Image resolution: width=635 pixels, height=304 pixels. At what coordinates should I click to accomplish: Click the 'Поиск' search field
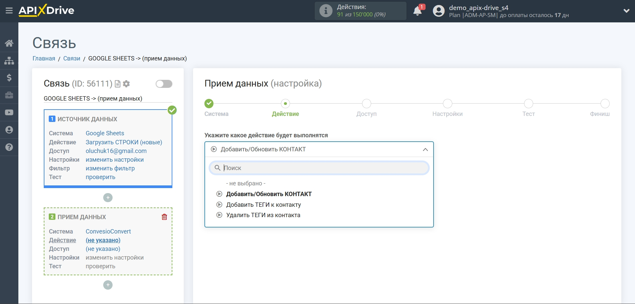click(319, 168)
